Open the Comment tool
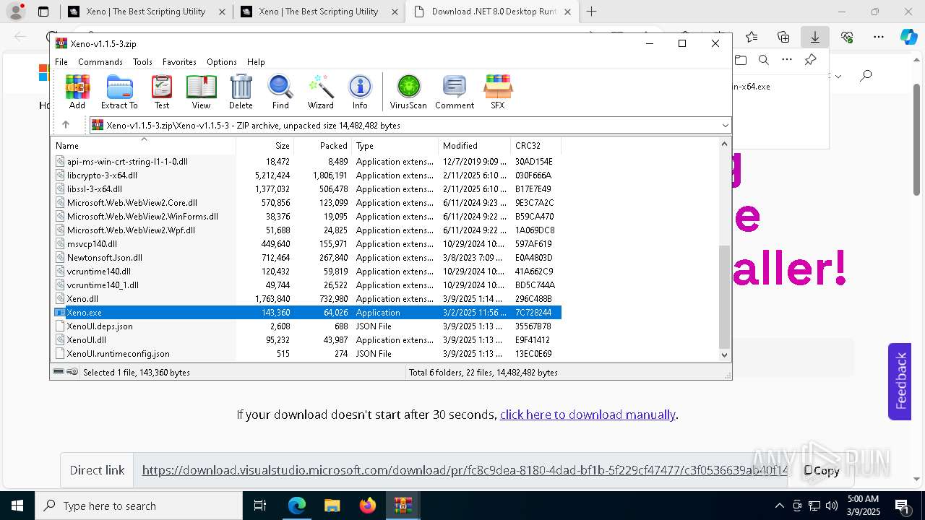Viewport: 925px width, 520px height. pos(455,92)
